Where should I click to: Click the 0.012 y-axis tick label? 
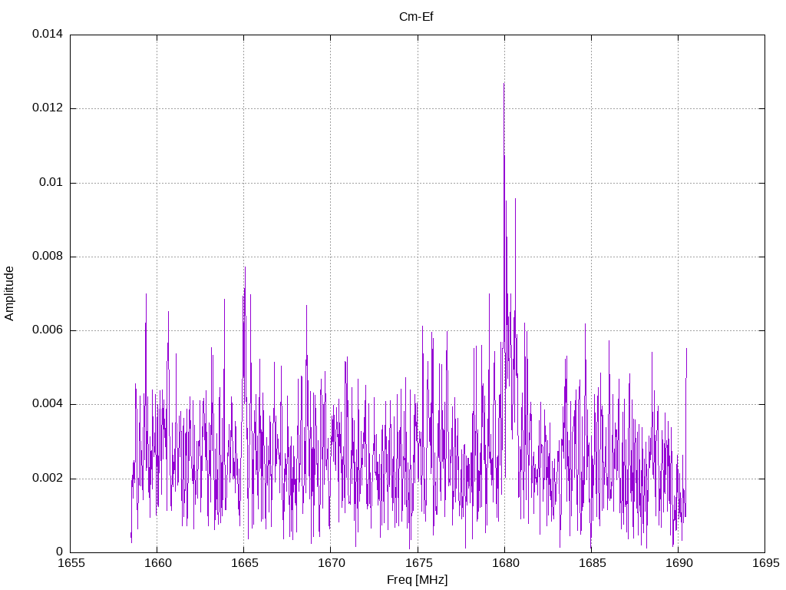48,108
